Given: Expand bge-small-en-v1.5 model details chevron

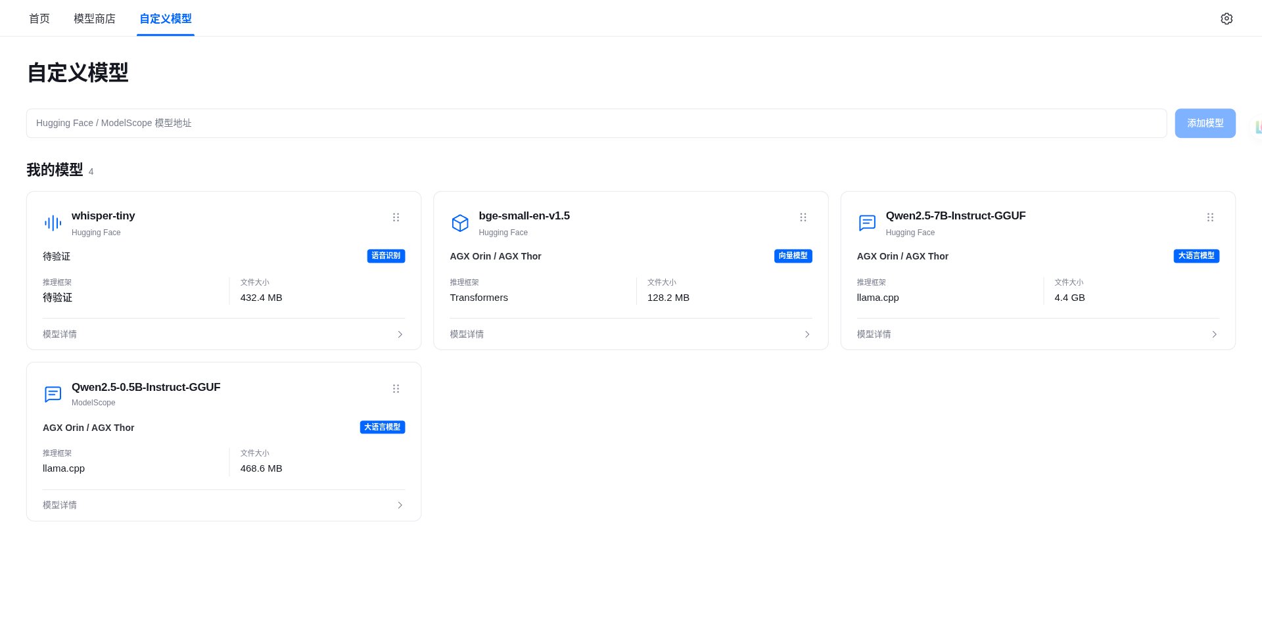Looking at the screenshot, I should coord(807,334).
